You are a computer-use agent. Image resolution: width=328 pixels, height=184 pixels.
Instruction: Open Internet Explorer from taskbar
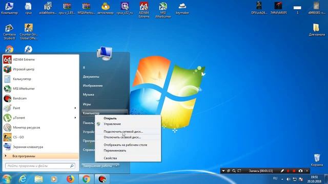pos(23,179)
